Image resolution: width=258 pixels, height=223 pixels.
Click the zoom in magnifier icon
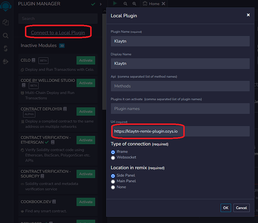(x=134, y=4)
